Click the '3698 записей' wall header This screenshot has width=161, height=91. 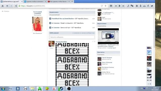[x=54, y=33]
